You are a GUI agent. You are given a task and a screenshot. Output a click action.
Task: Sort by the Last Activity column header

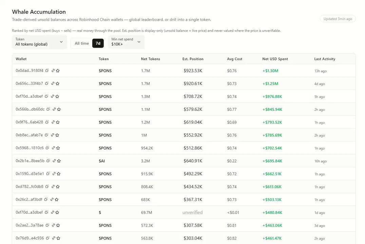click(x=325, y=59)
